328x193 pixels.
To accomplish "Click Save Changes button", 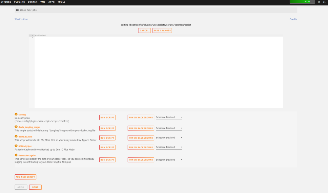I will point(162,30).
